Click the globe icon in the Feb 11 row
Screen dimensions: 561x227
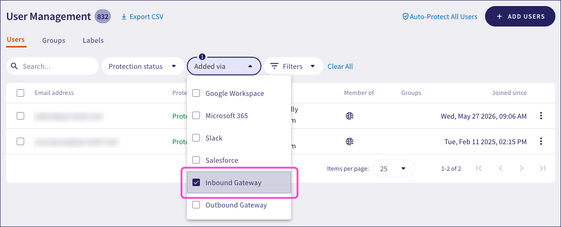click(350, 141)
